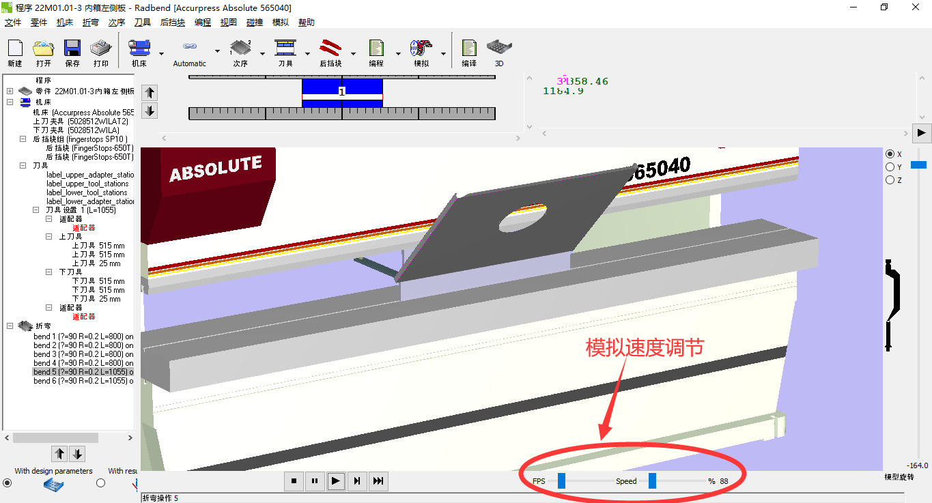Select the With results radio button
932x503 pixels.
pos(101,483)
